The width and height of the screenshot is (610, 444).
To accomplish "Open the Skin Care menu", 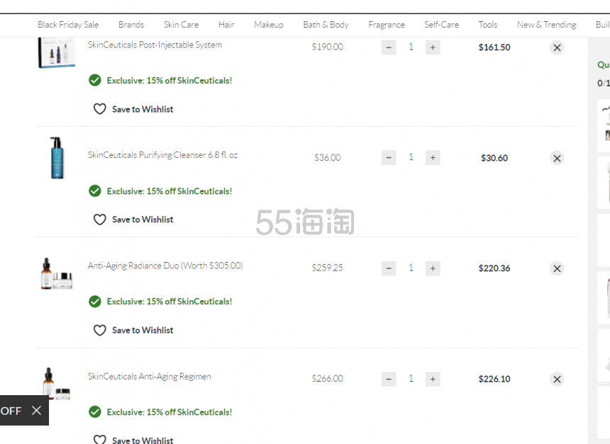I will click(181, 25).
